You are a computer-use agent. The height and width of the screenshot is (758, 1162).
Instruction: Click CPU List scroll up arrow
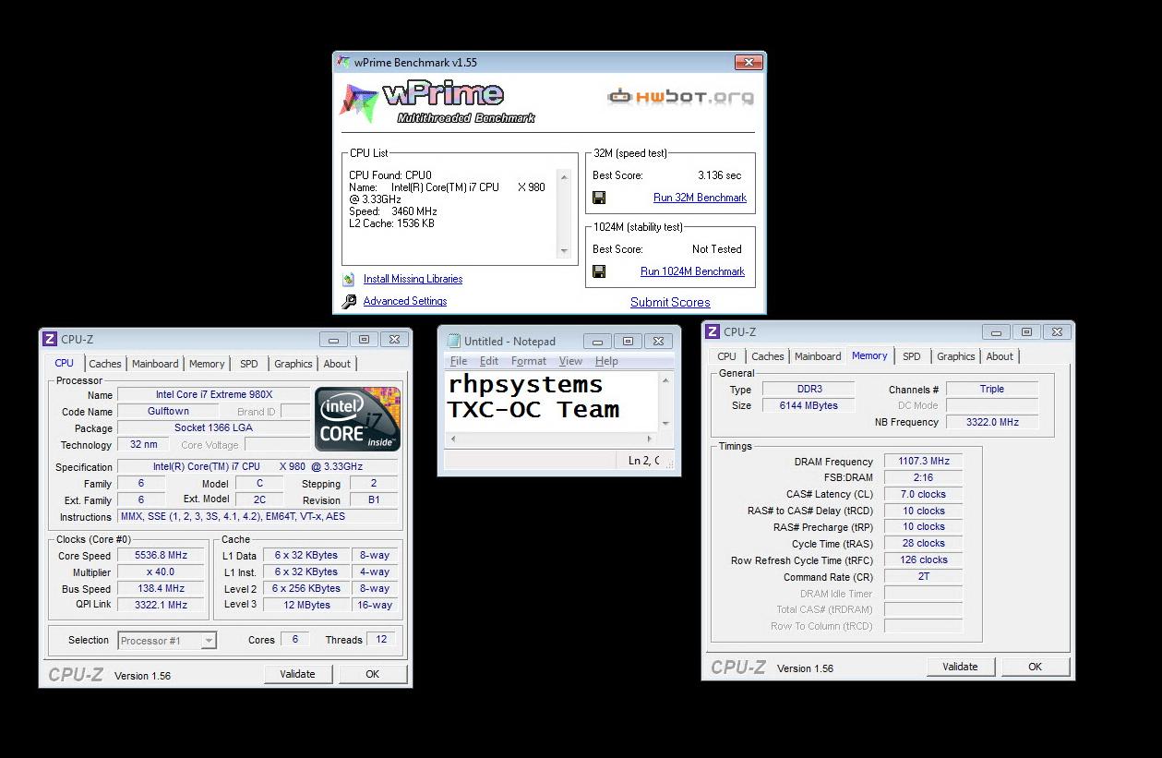pyautogui.click(x=565, y=176)
